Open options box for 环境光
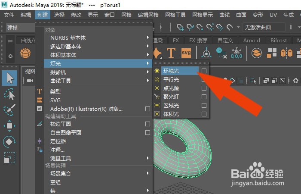 204,71
